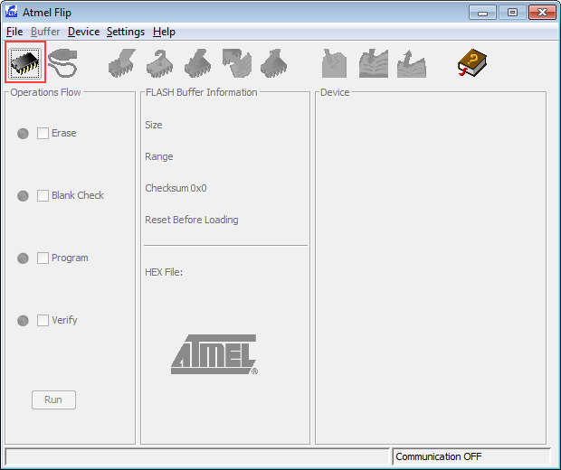
Task: Minimize the Atmel Flip window
Action: pyautogui.click(x=482, y=13)
